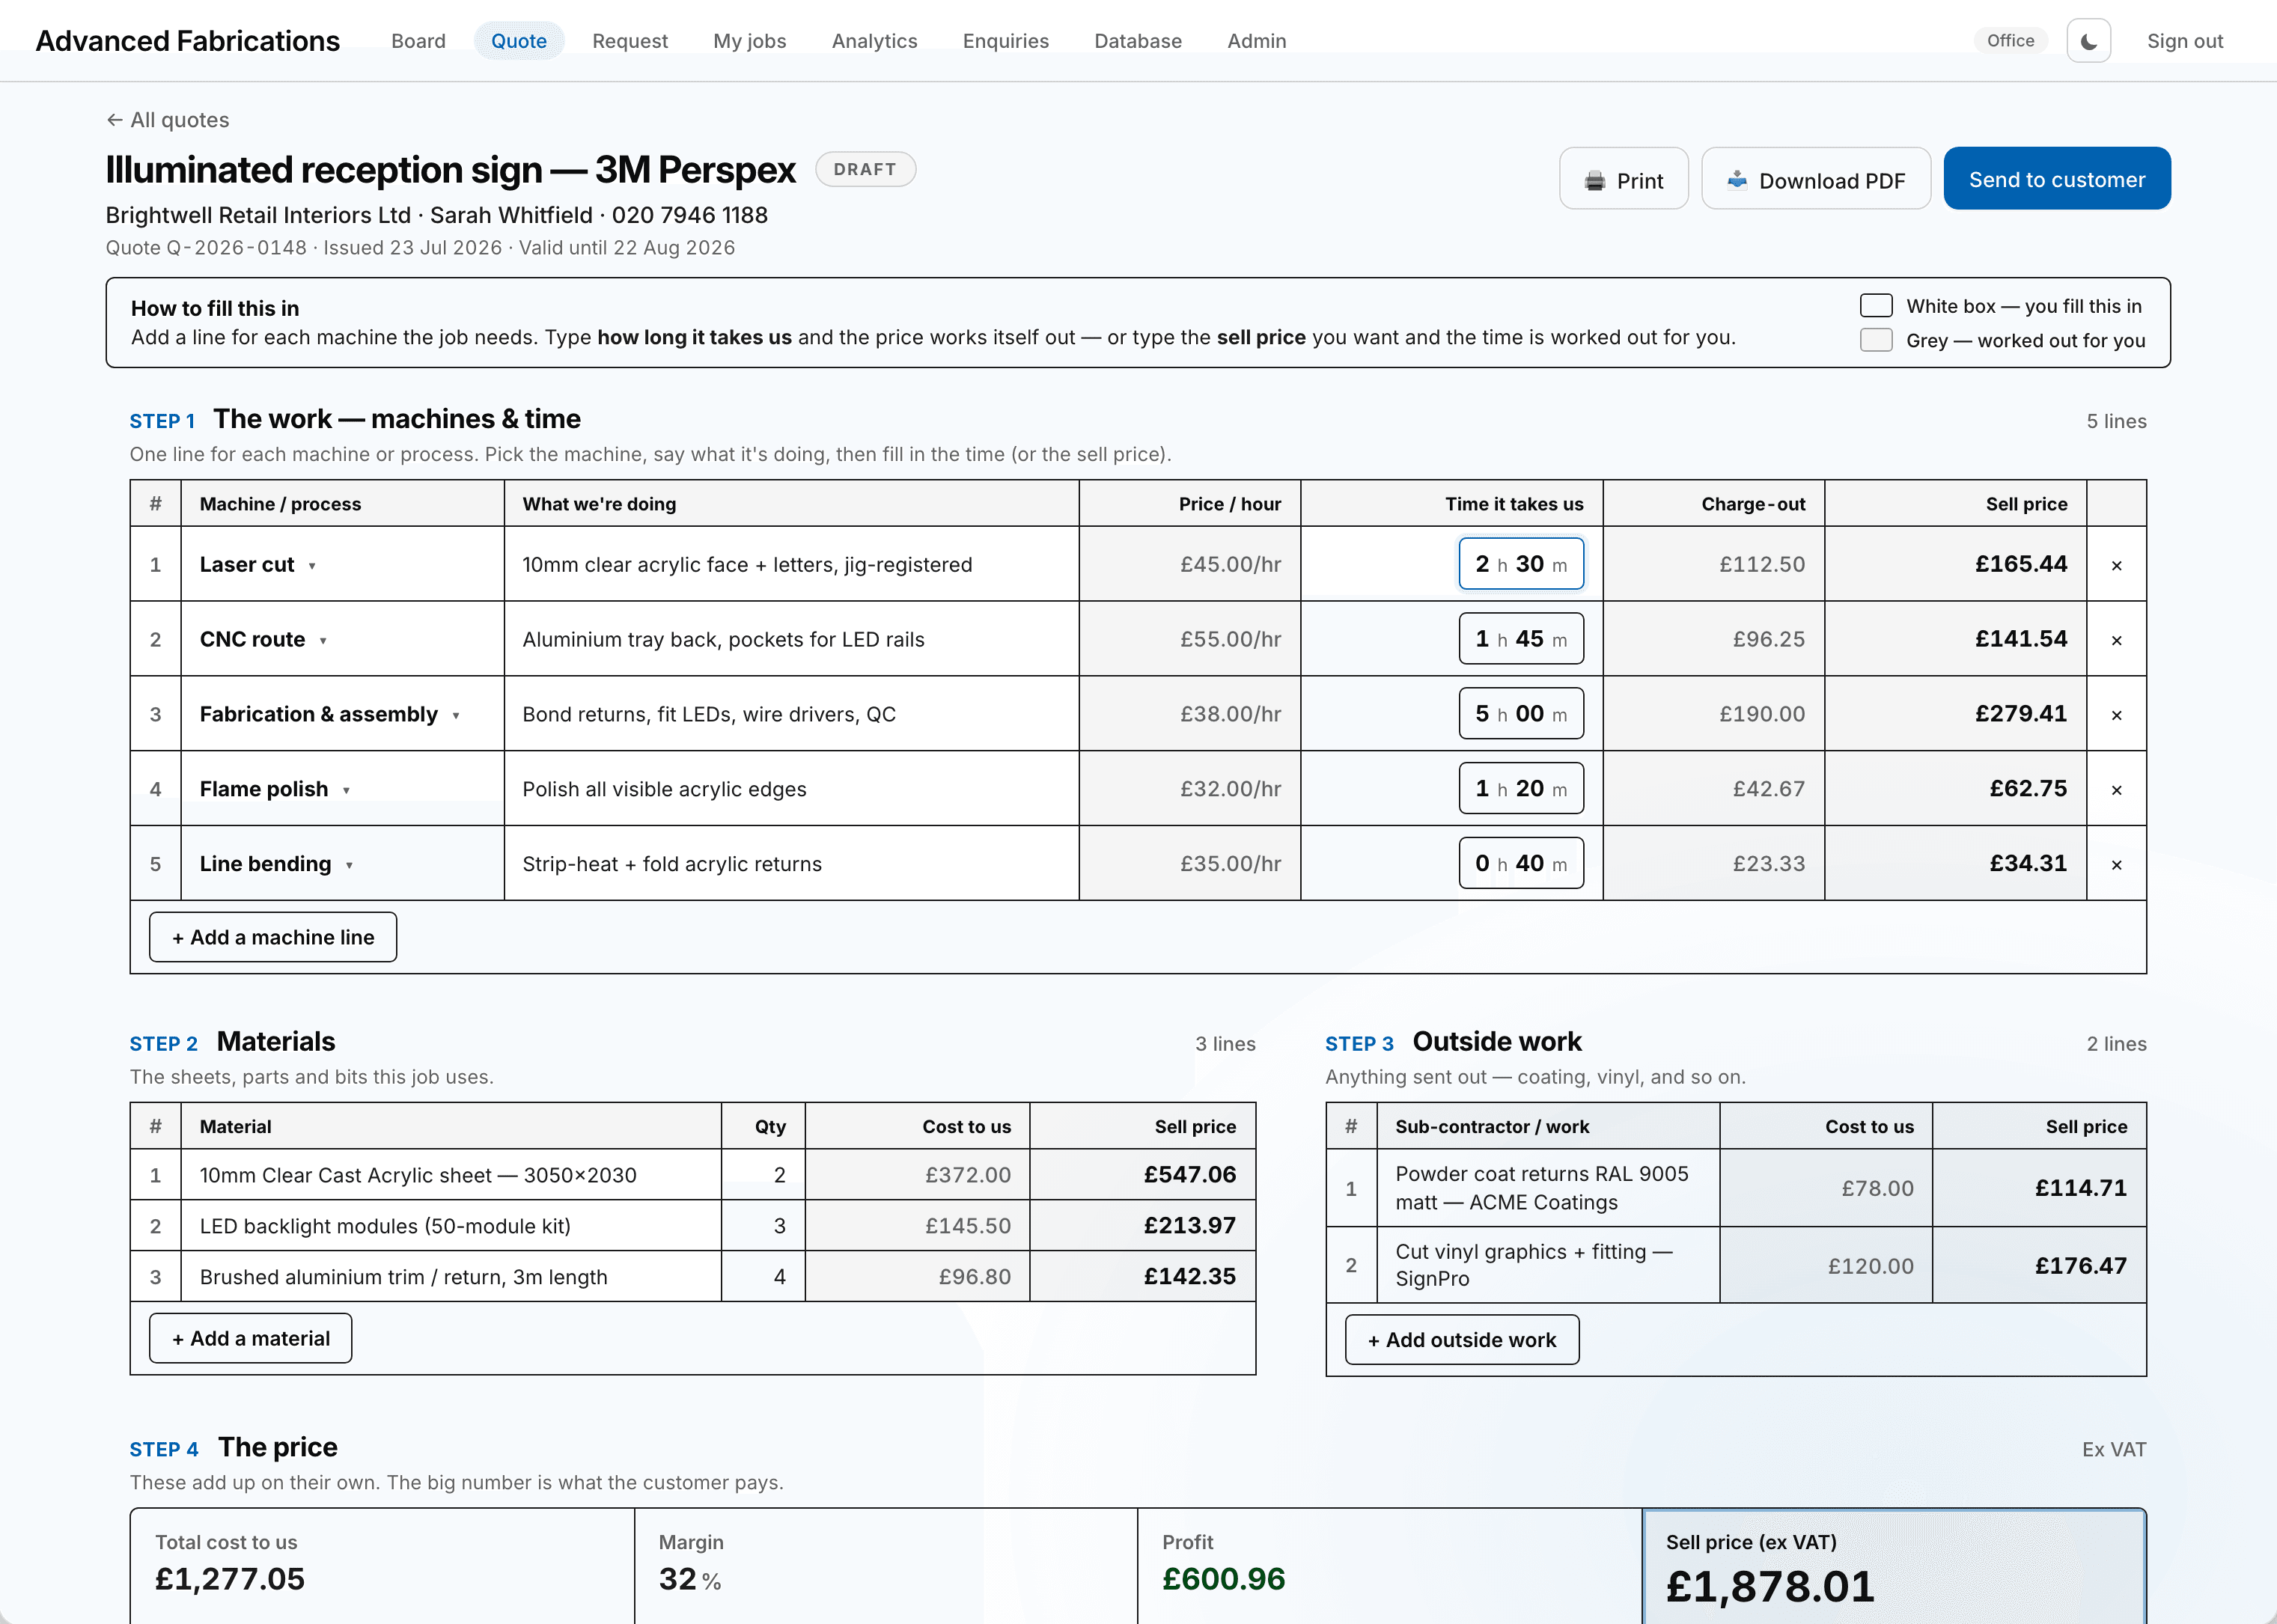2277x1624 pixels.
Task: Click Sign out link
Action: (x=2184, y=41)
